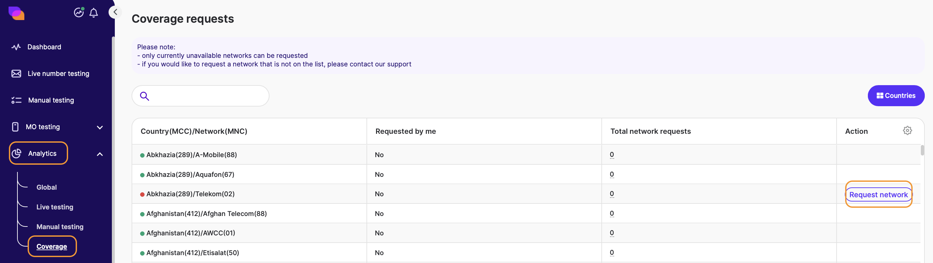Select Coverage under Analytics
This screenshot has width=933, height=263.
click(52, 246)
